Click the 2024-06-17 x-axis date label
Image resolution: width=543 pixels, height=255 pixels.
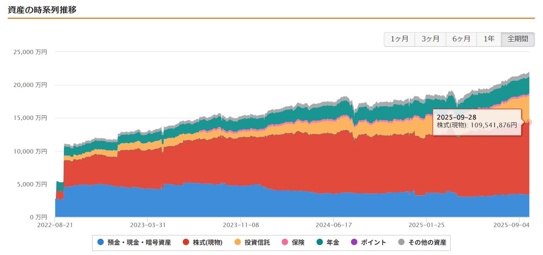click(x=333, y=225)
